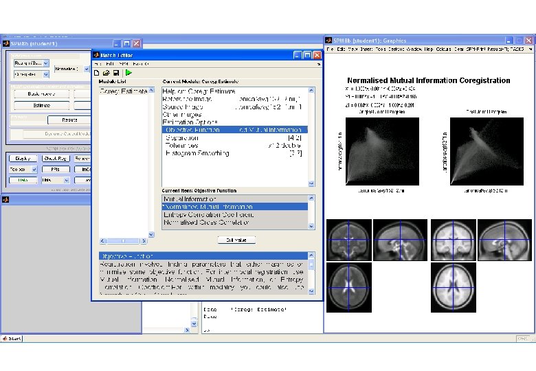
Task: Choose Entropy Correlation Coefficient option
Action: (235, 214)
